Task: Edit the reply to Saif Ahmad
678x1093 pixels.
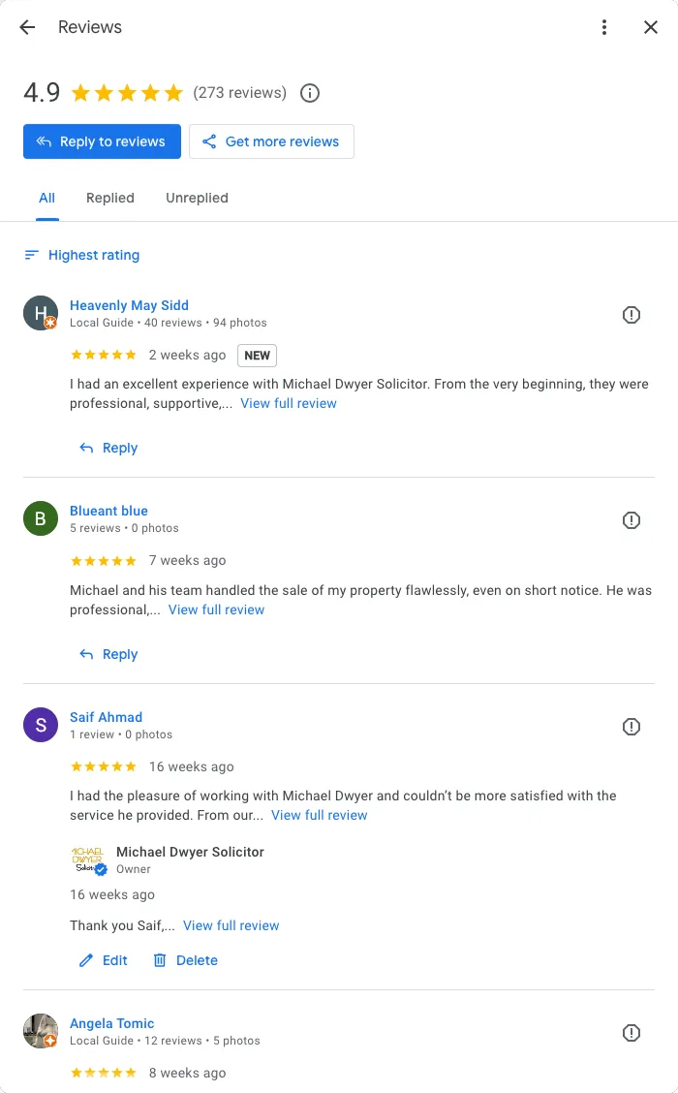Action: click(103, 960)
